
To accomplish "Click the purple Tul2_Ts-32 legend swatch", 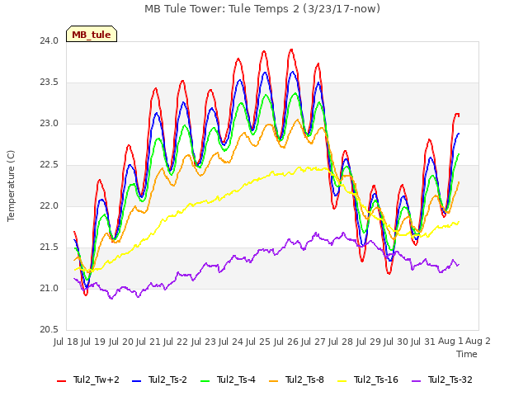I will pyautogui.click(x=416, y=380).
